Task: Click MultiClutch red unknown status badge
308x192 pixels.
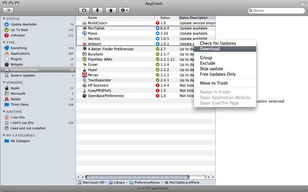Action: point(157,23)
